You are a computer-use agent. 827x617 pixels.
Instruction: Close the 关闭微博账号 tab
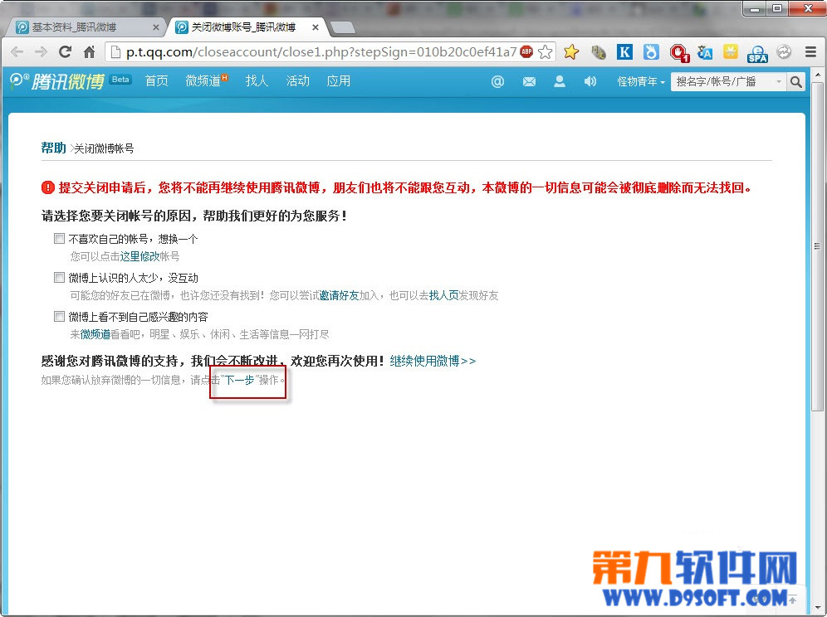[x=316, y=27]
